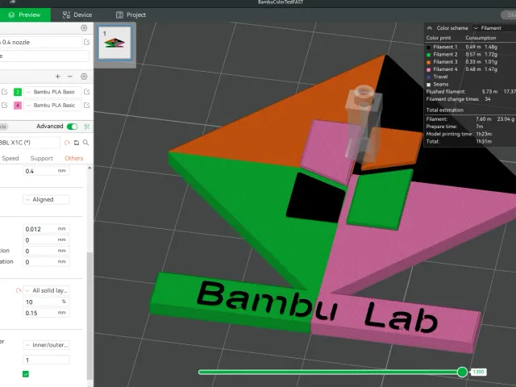Reset BBL X1C preset changes
Screen dimensions: 516x387
coord(67,143)
